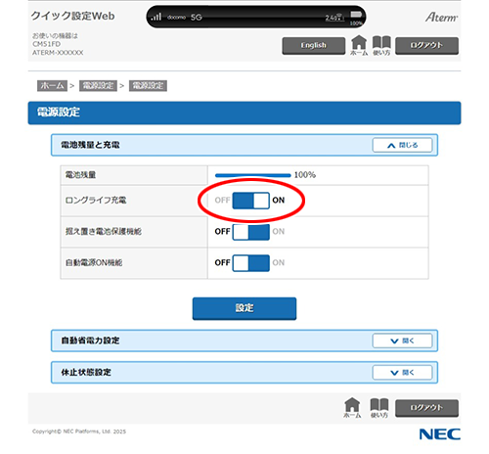Click the 自動電源ON機能 label
This screenshot has width=489, height=454.
[x=94, y=263]
